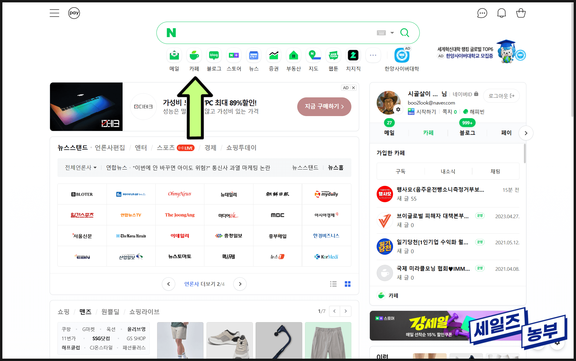Open the Naver Talk chat bubble icon

(482, 13)
